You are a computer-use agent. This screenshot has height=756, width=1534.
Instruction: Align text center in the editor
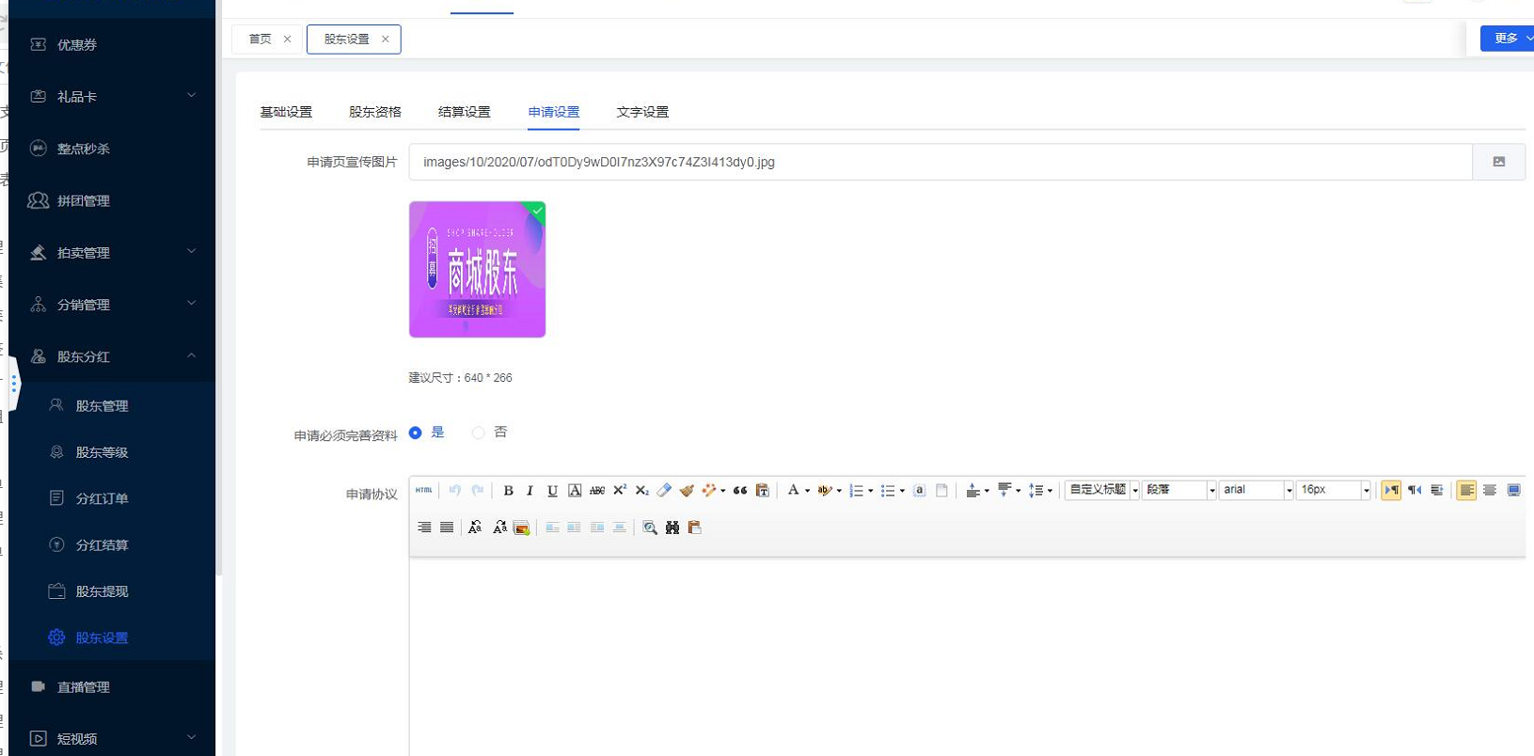coord(1490,490)
